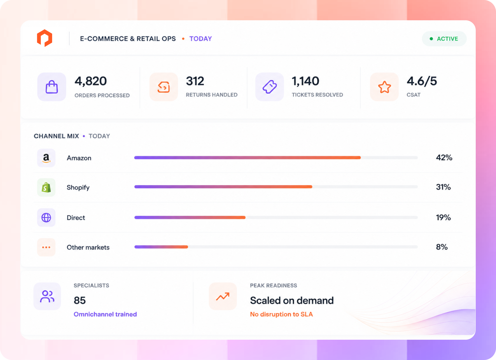Click the 85 specialists count
The image size is (496, 360).
coord(80,300)
